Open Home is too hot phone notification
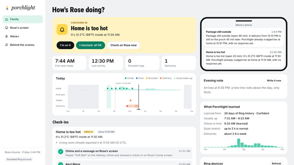The width and height of the screenshot is (294, 165). coord(244,58)
